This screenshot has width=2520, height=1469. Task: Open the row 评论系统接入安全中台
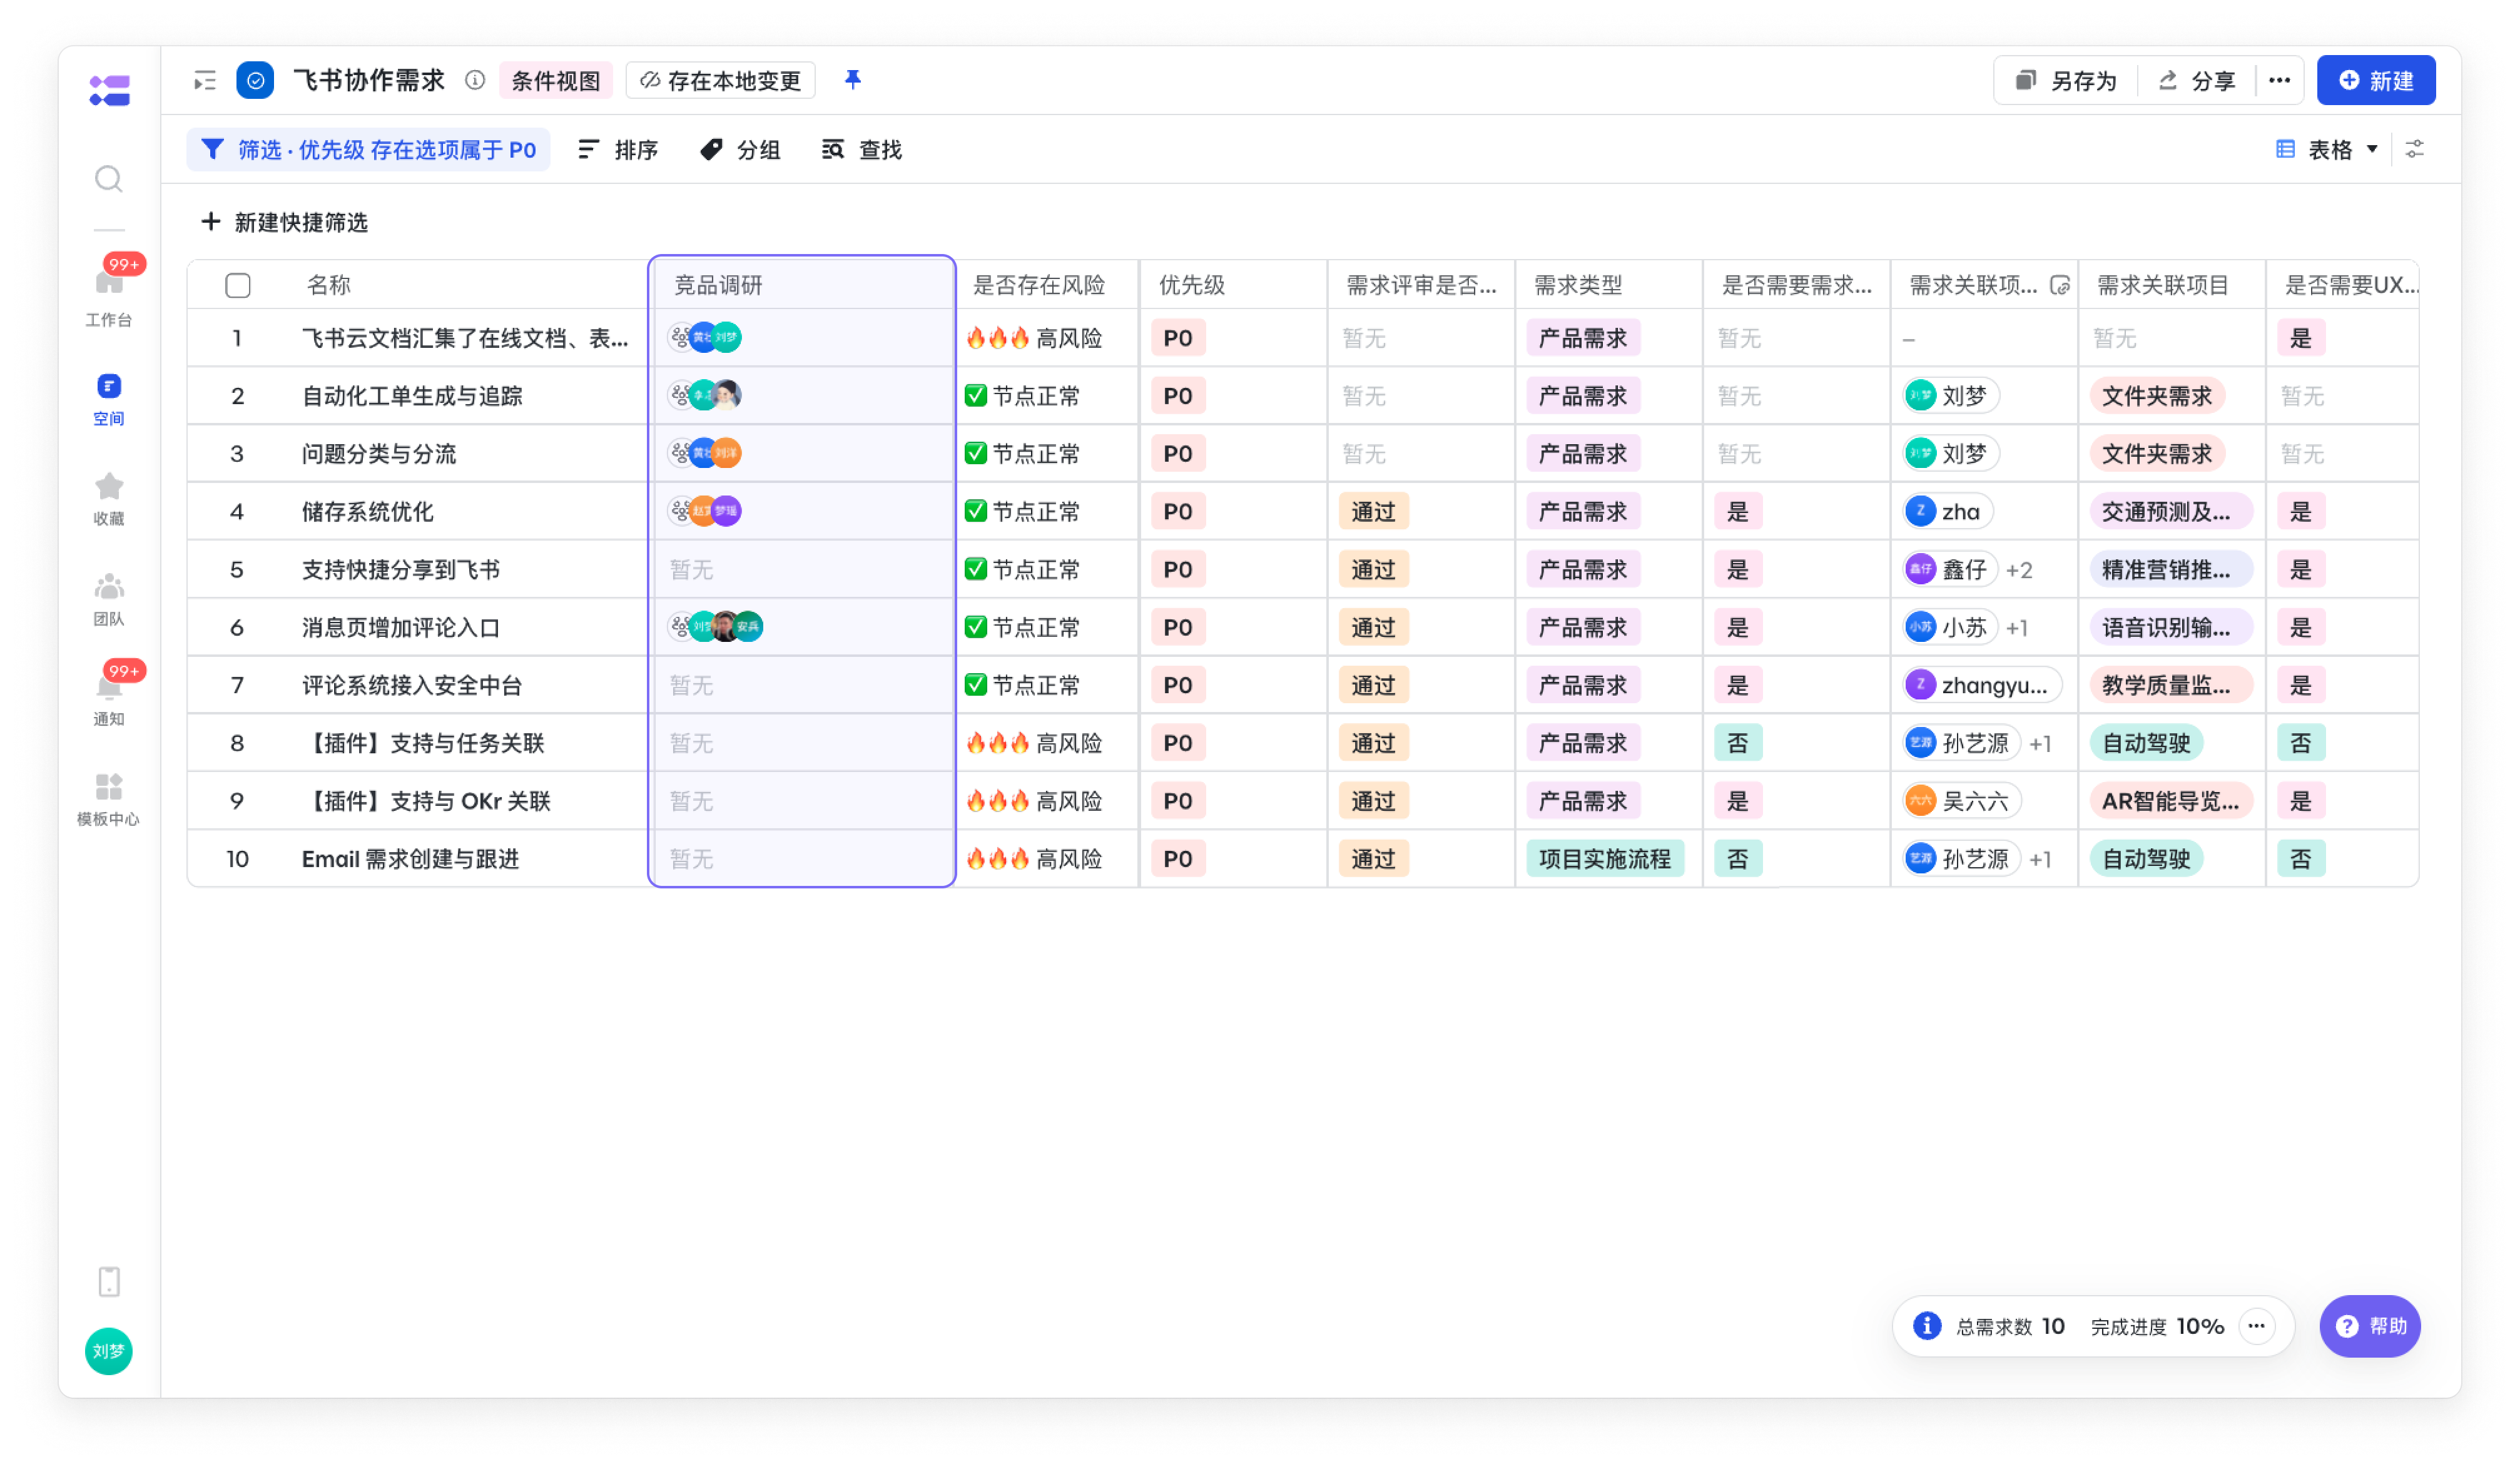(x=412, y=686)
